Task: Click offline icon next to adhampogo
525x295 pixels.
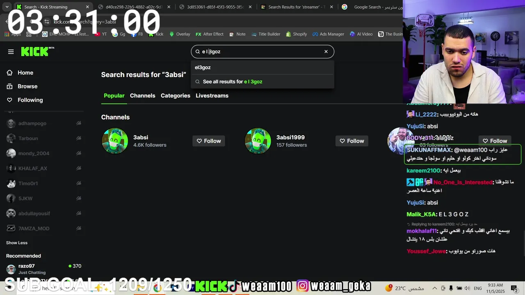Action: click(x=78, y=123)
